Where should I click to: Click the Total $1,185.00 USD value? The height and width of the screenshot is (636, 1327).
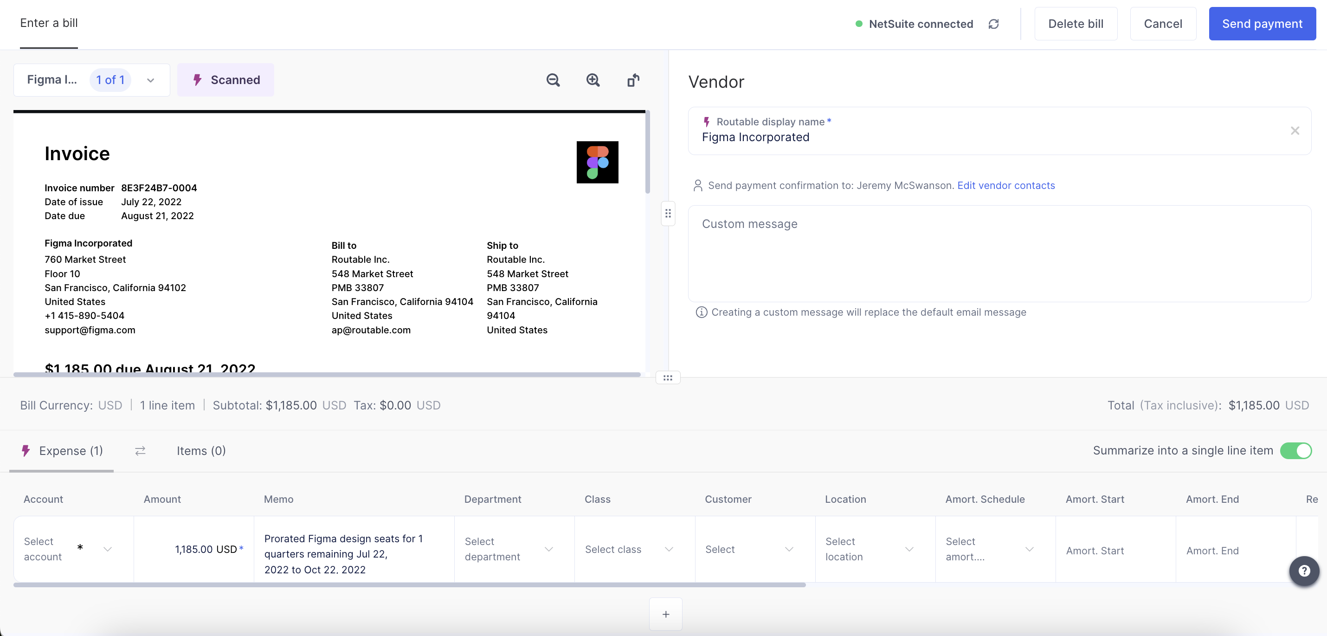click(1268, 405)
